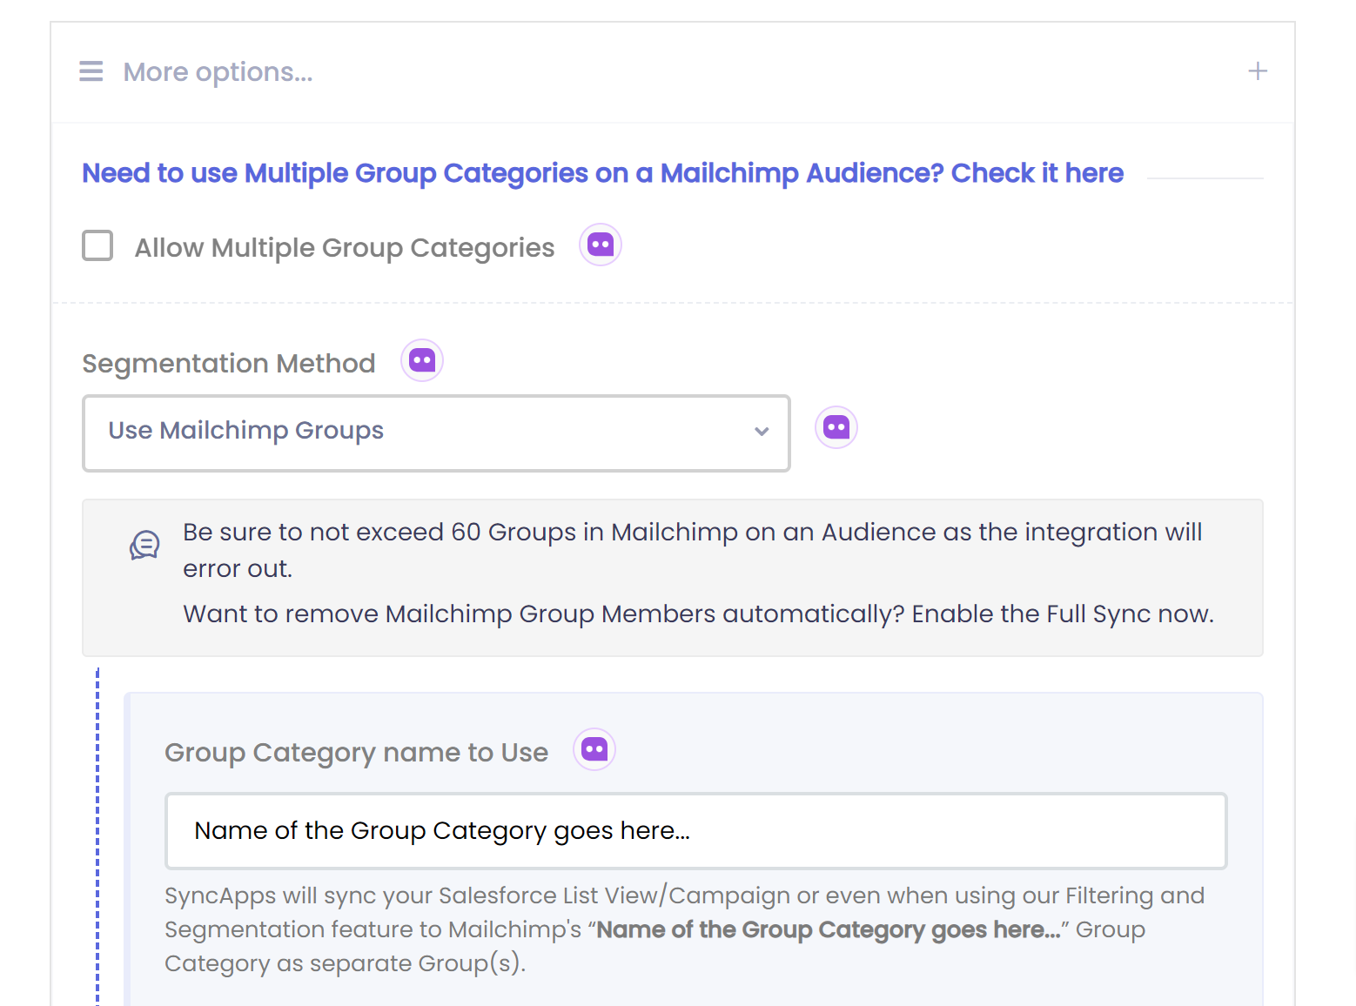This screenshot has width=1356, height=1006.
Task: Open the Multiple Group Categories help link
Action: coord(602,173)
